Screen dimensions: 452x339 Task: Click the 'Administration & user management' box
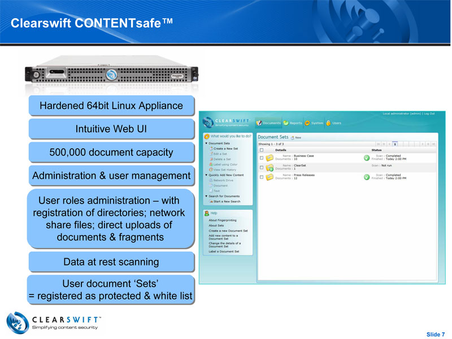[111, 176]
